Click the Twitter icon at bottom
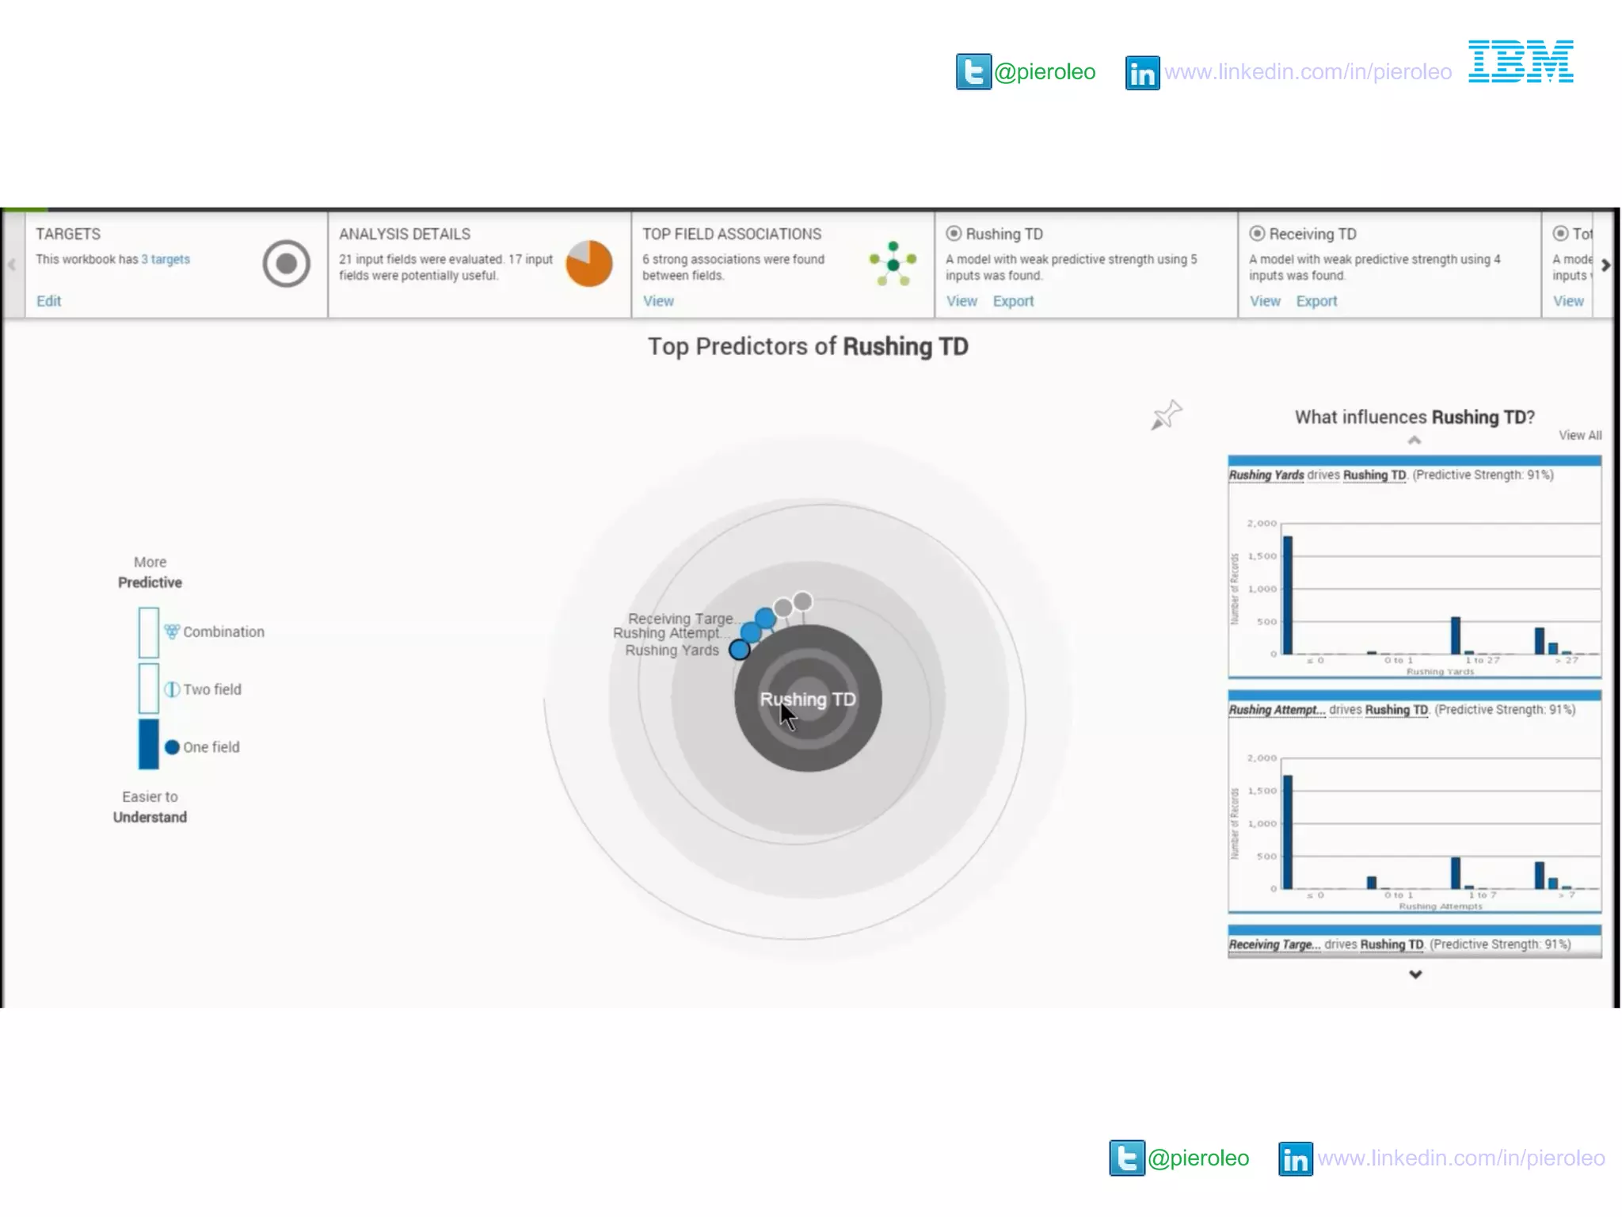The width and height of the screenshot is (1622, 1217). pyautogui.click(x=1126, y=1158)
